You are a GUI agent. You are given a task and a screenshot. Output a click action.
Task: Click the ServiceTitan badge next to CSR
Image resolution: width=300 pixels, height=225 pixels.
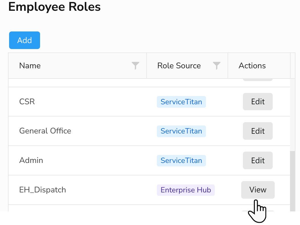tap(181, 101)
